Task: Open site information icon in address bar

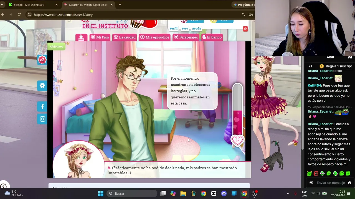Action: click(29, 15)
